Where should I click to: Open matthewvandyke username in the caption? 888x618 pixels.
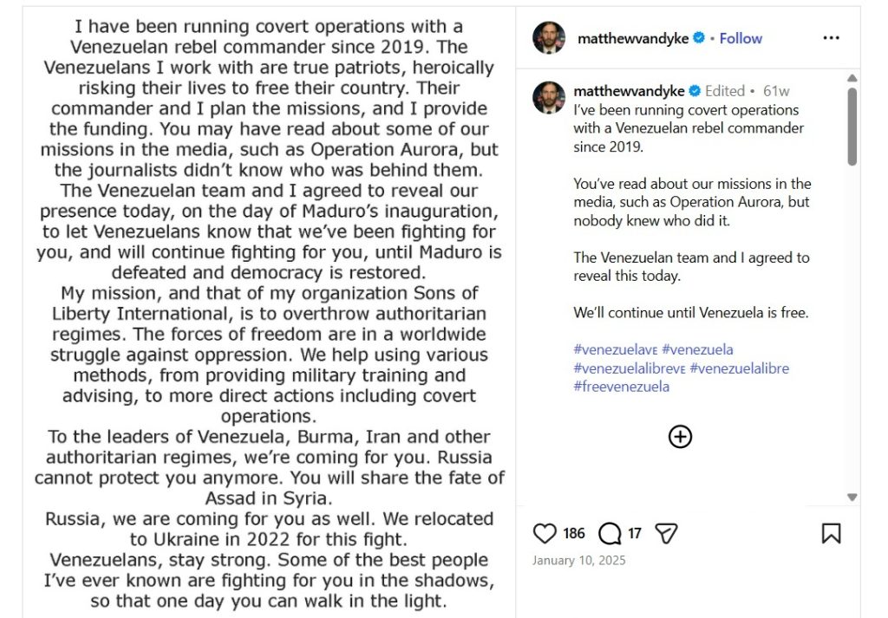[630, 91]
